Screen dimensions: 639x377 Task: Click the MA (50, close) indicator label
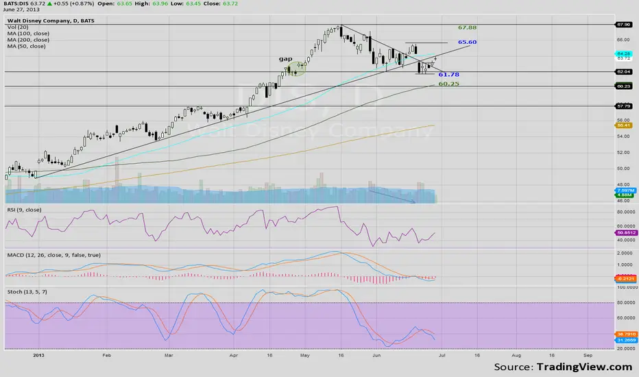tap(27, 47)
